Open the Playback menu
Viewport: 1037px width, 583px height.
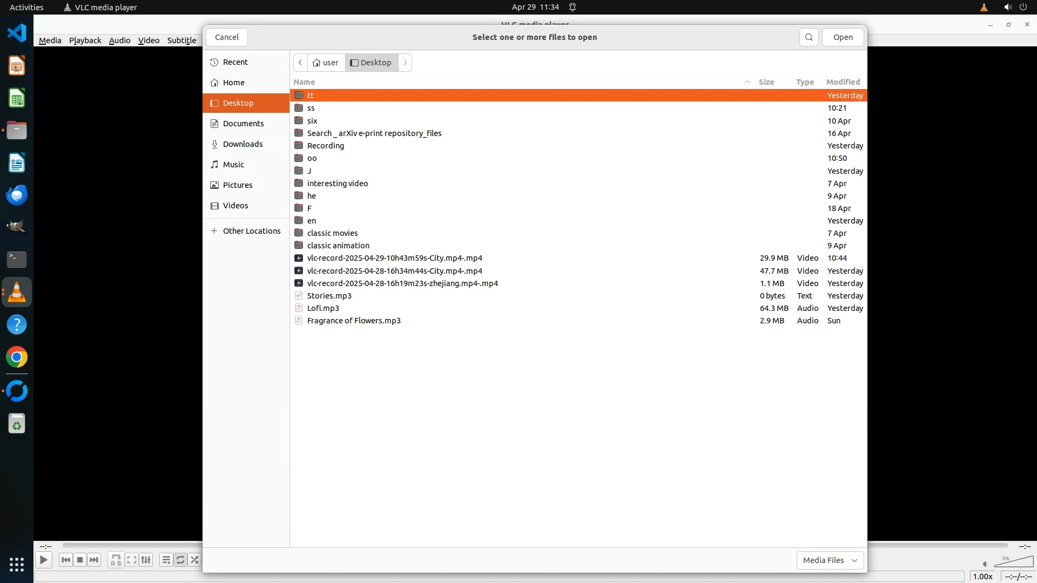tap(85, 40)
